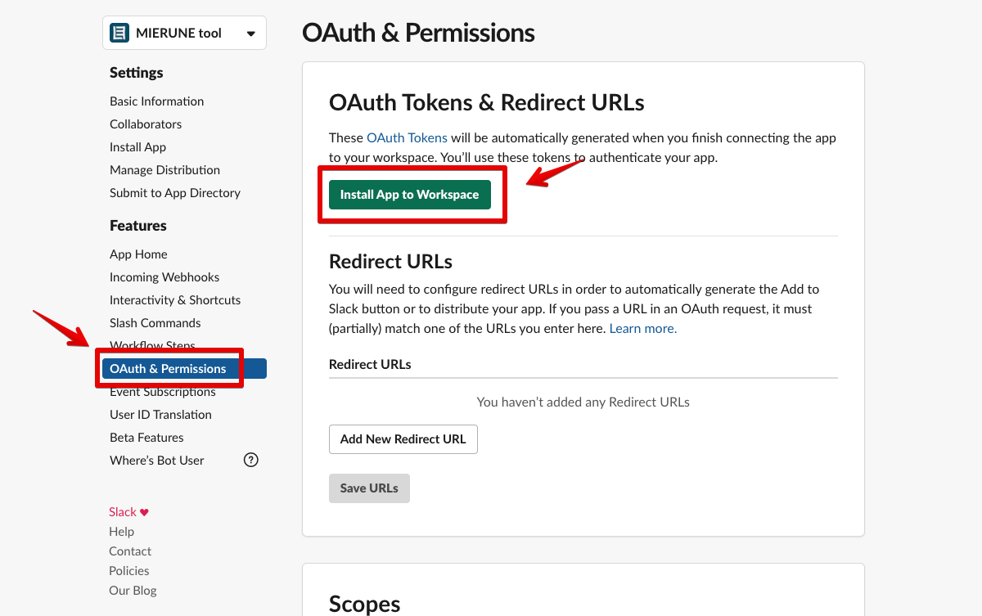The image size is (982, 616).
Task: Click the Slack heart link in footer
Action: coord(128,512)
